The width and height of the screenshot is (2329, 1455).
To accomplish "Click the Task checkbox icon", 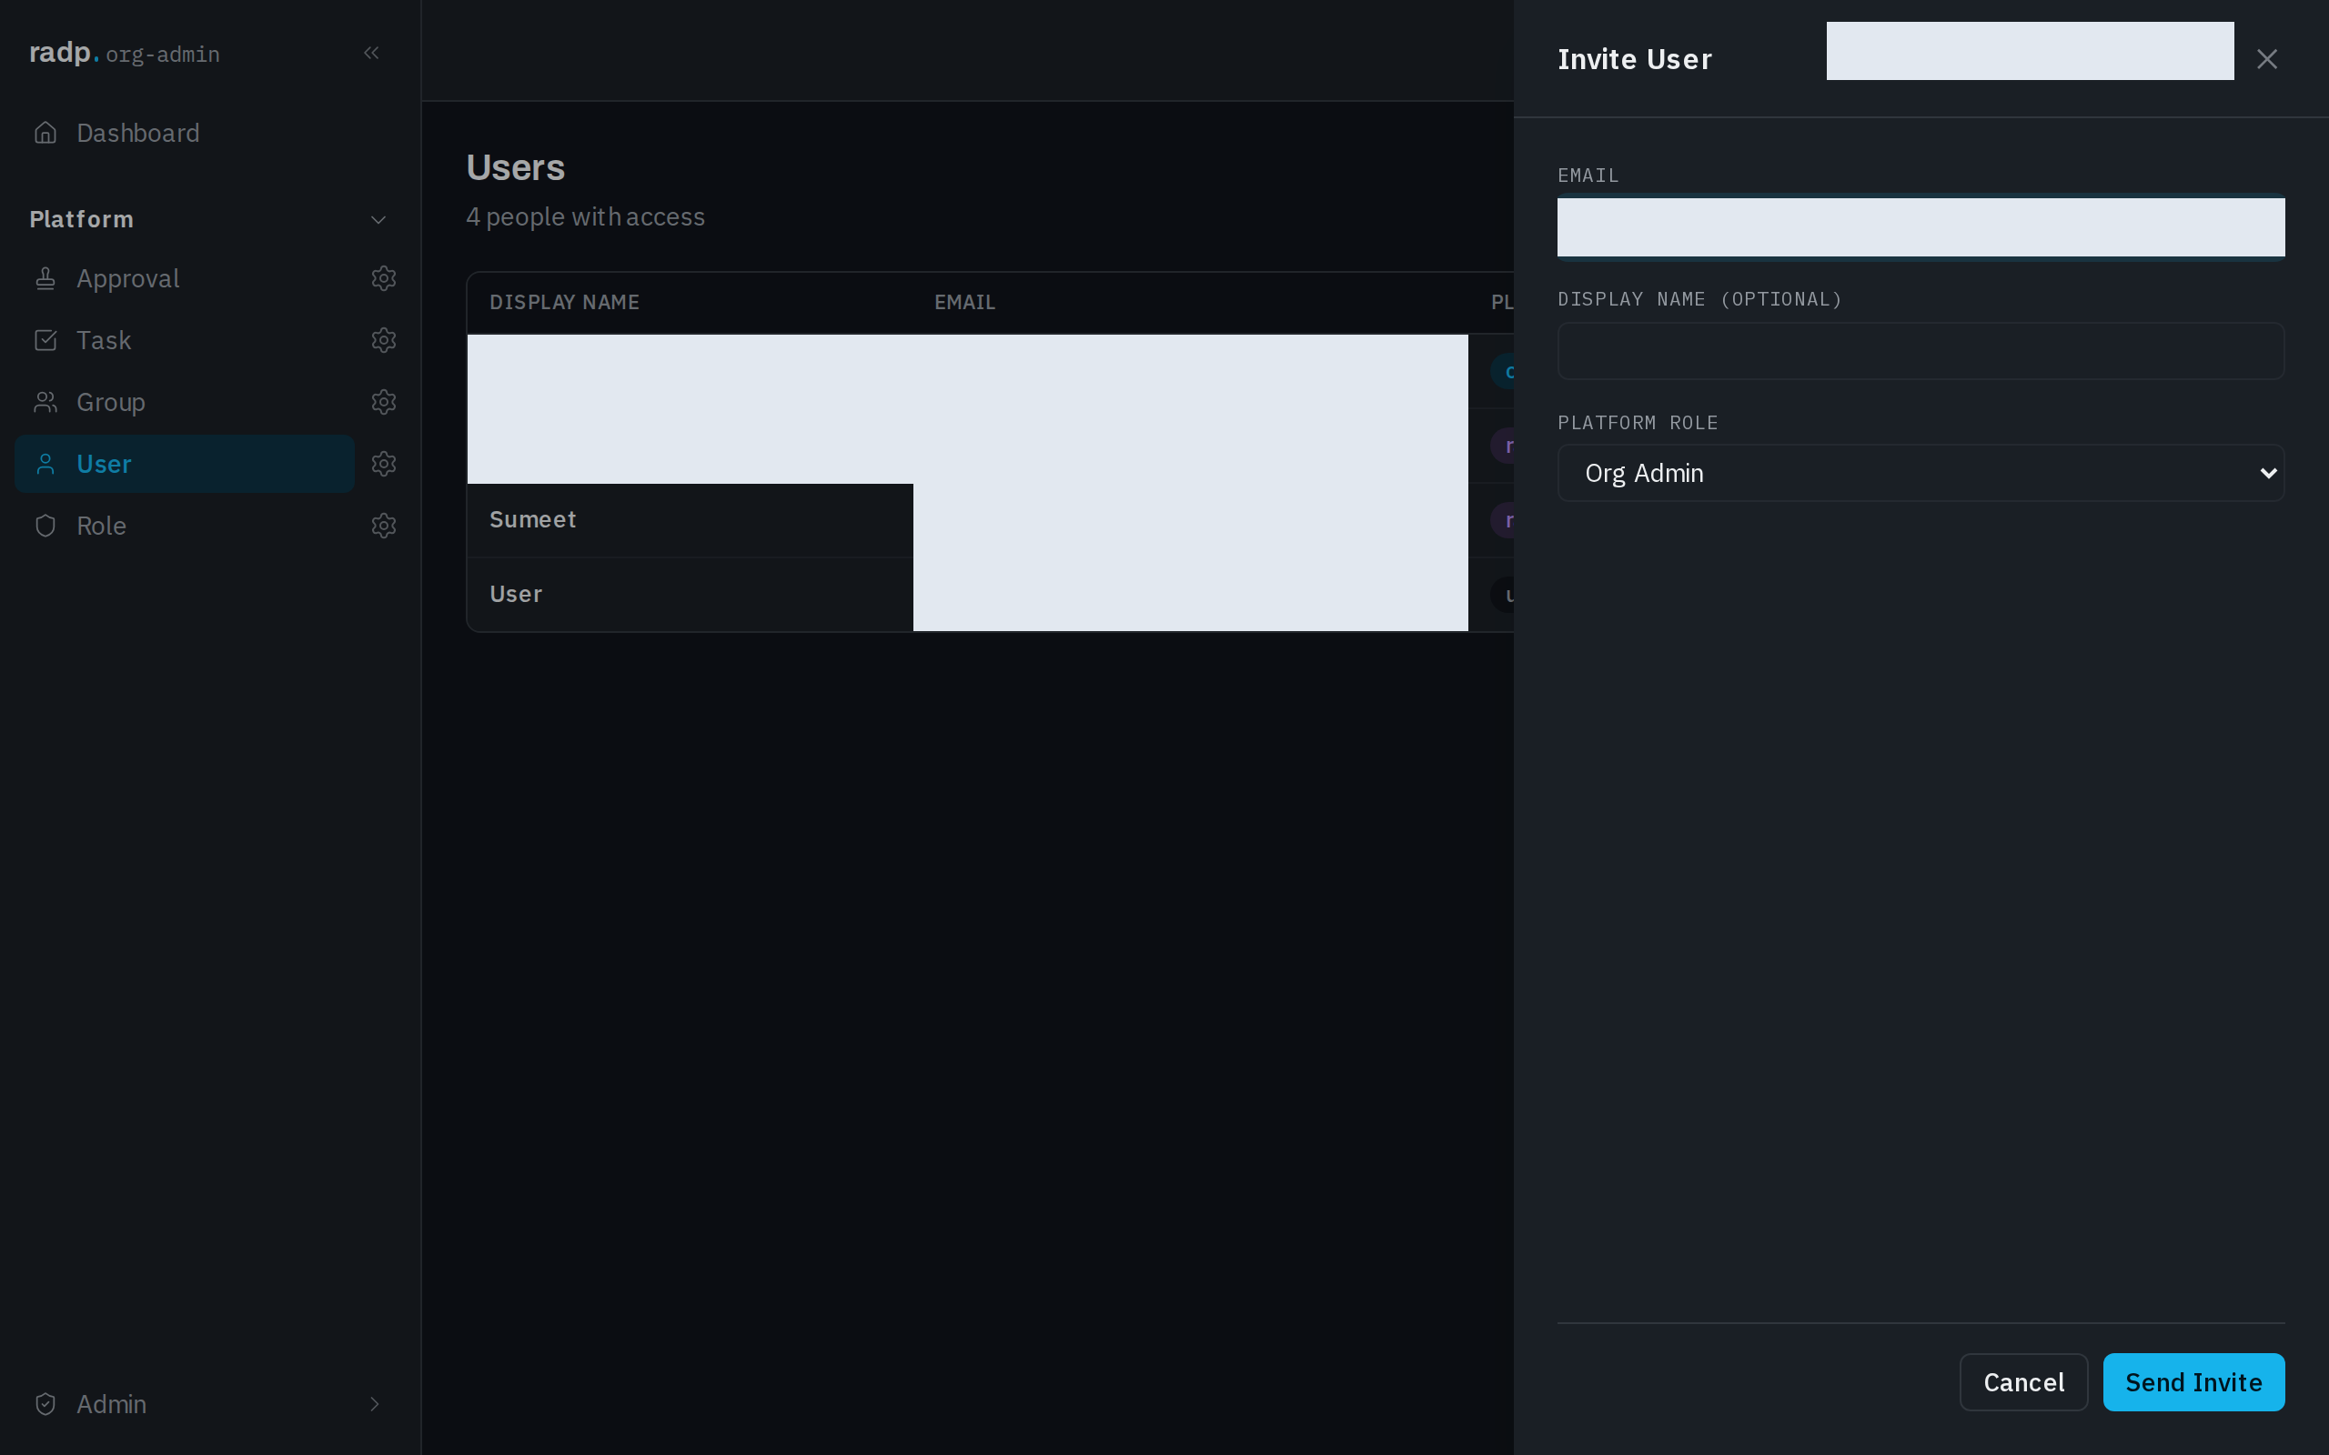I will pyautogui.click(x=45, y=340).
